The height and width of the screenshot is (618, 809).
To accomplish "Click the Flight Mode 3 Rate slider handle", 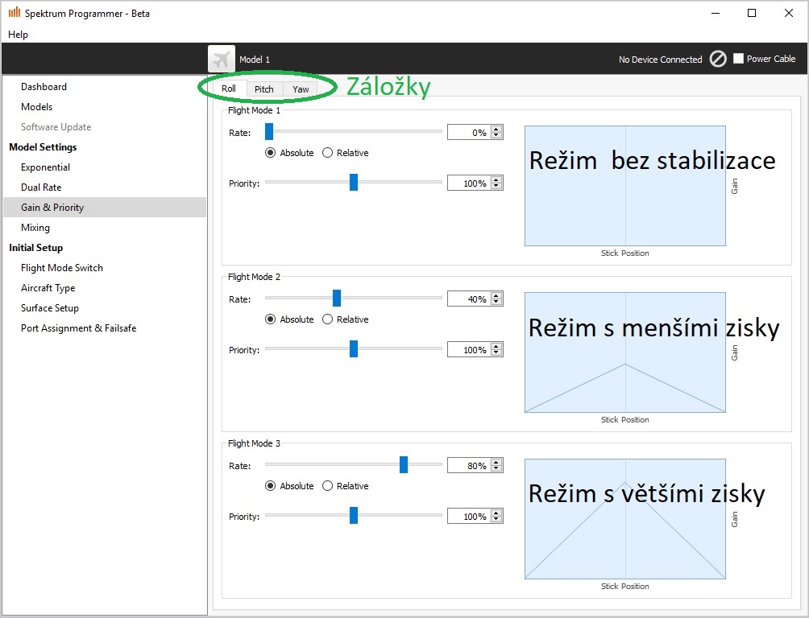I will pos(404,465).
